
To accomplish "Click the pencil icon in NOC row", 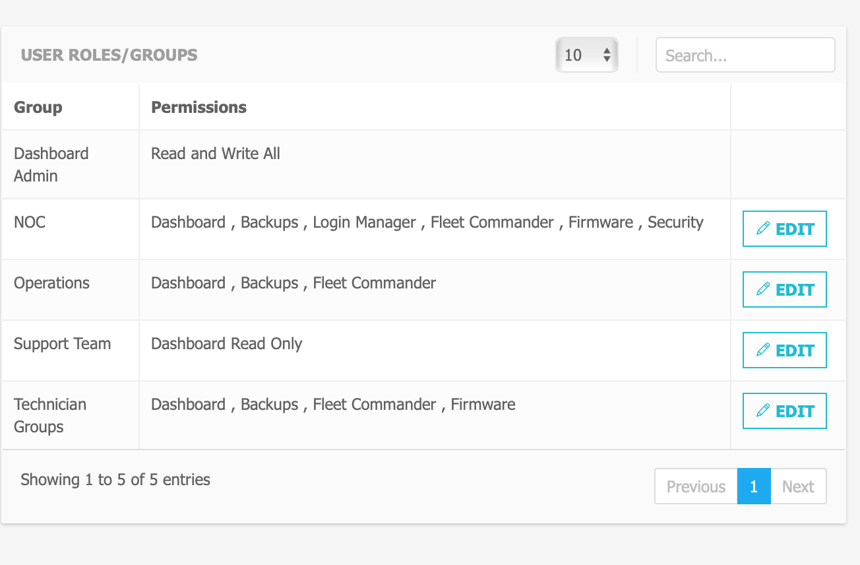I will click(x=763, y=228).
